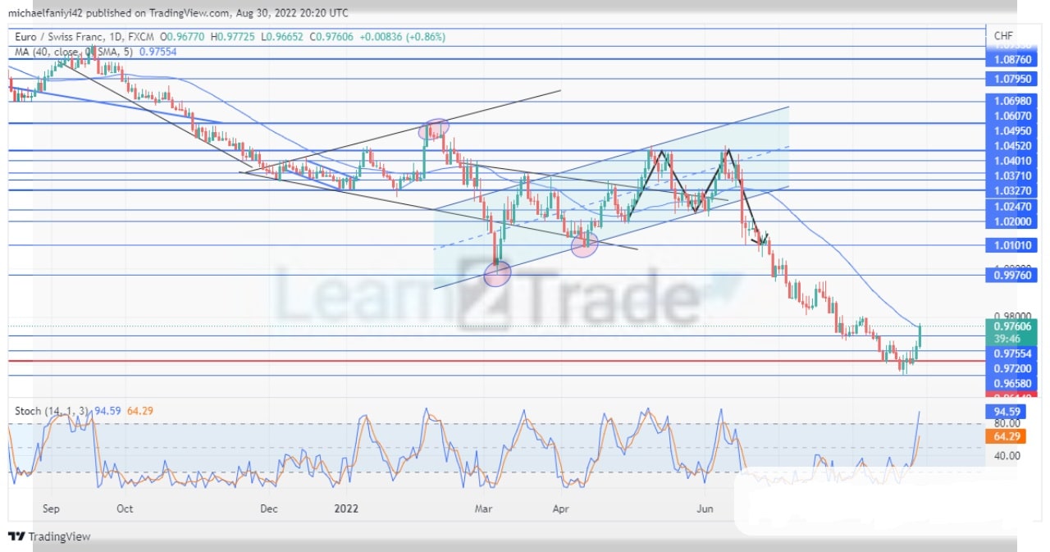The height and width of the screenshot is (552, 1050).
Task: Click the low value L0.96652
Action: pyautogui.click(x=281, y=37)
